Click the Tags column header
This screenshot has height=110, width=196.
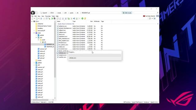[x=102, y=21]
